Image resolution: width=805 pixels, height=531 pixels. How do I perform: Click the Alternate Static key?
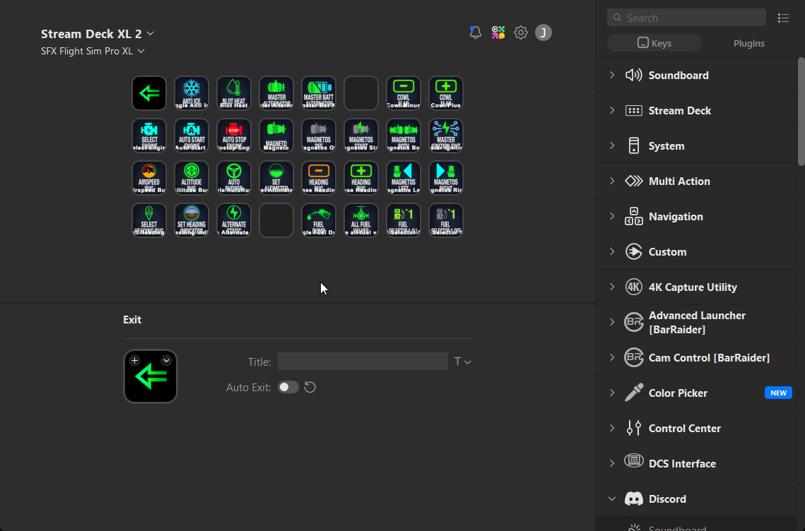(x=234, y=220)
